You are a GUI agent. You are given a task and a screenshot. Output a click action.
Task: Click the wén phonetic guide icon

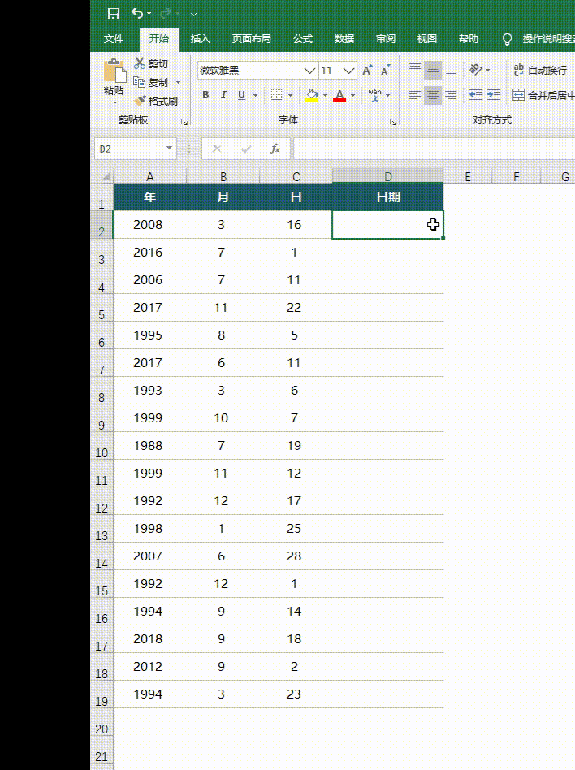point(374,95)
